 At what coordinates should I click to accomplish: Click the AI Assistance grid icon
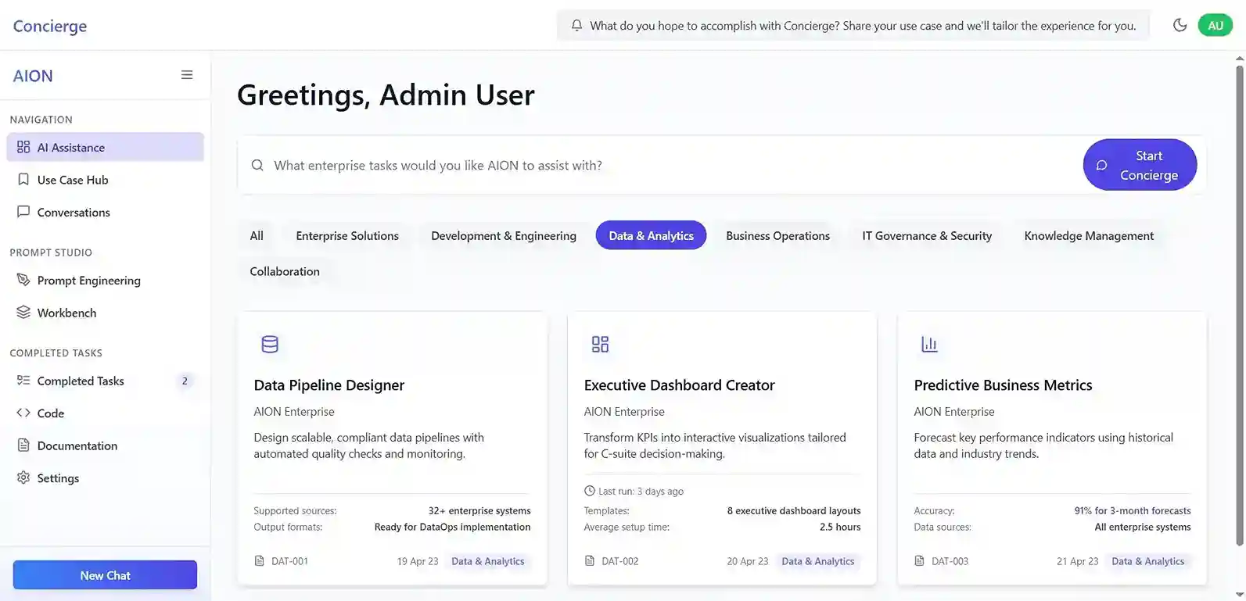click(23, 147)
